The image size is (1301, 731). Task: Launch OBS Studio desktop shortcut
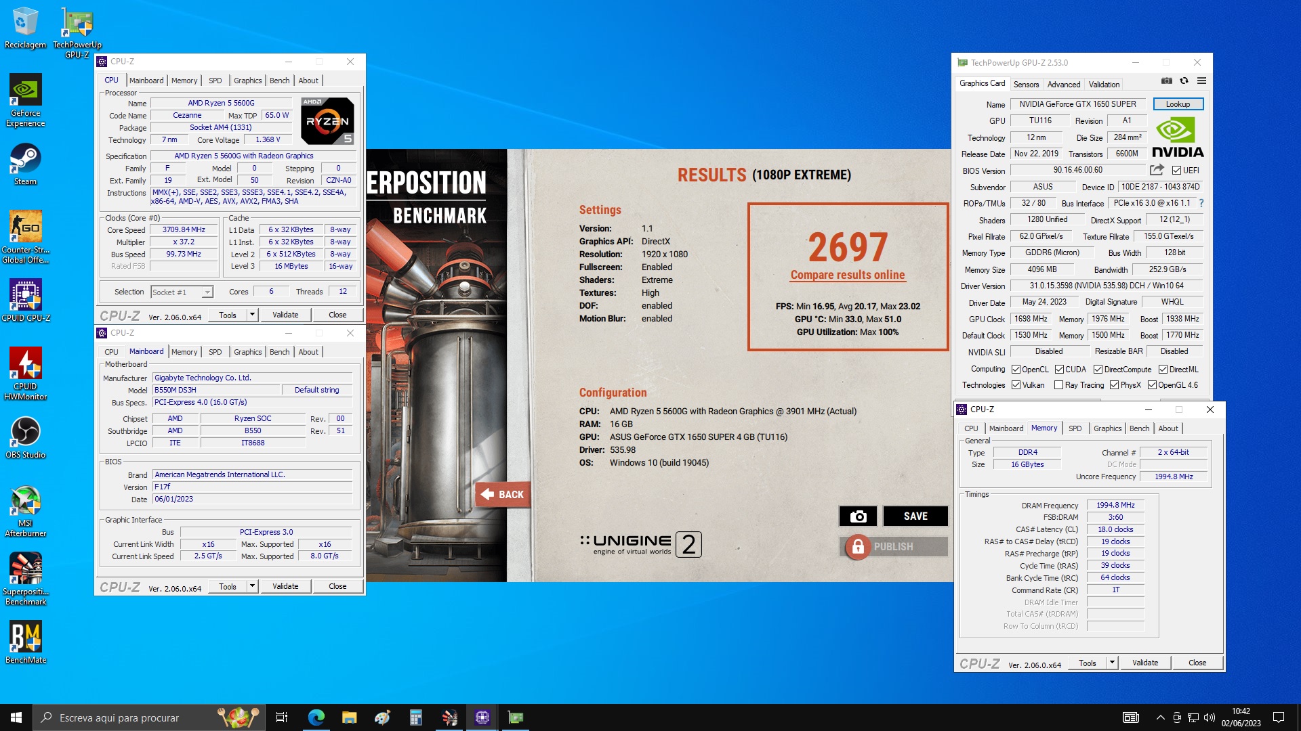point(25,437)
